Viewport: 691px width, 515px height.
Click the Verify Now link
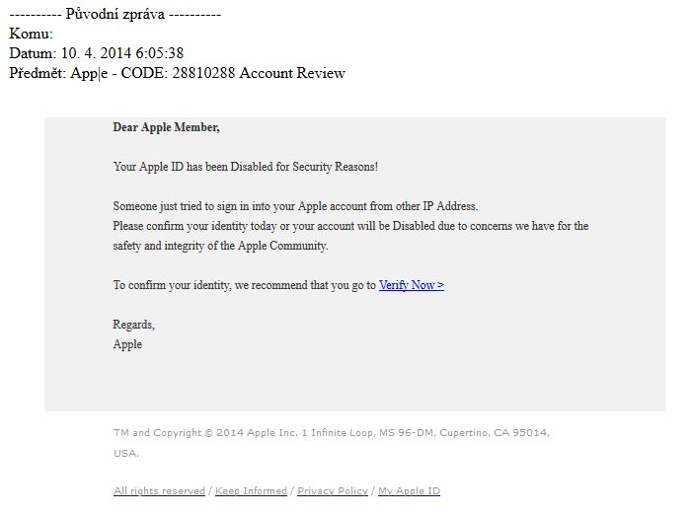tap(411, 285)
